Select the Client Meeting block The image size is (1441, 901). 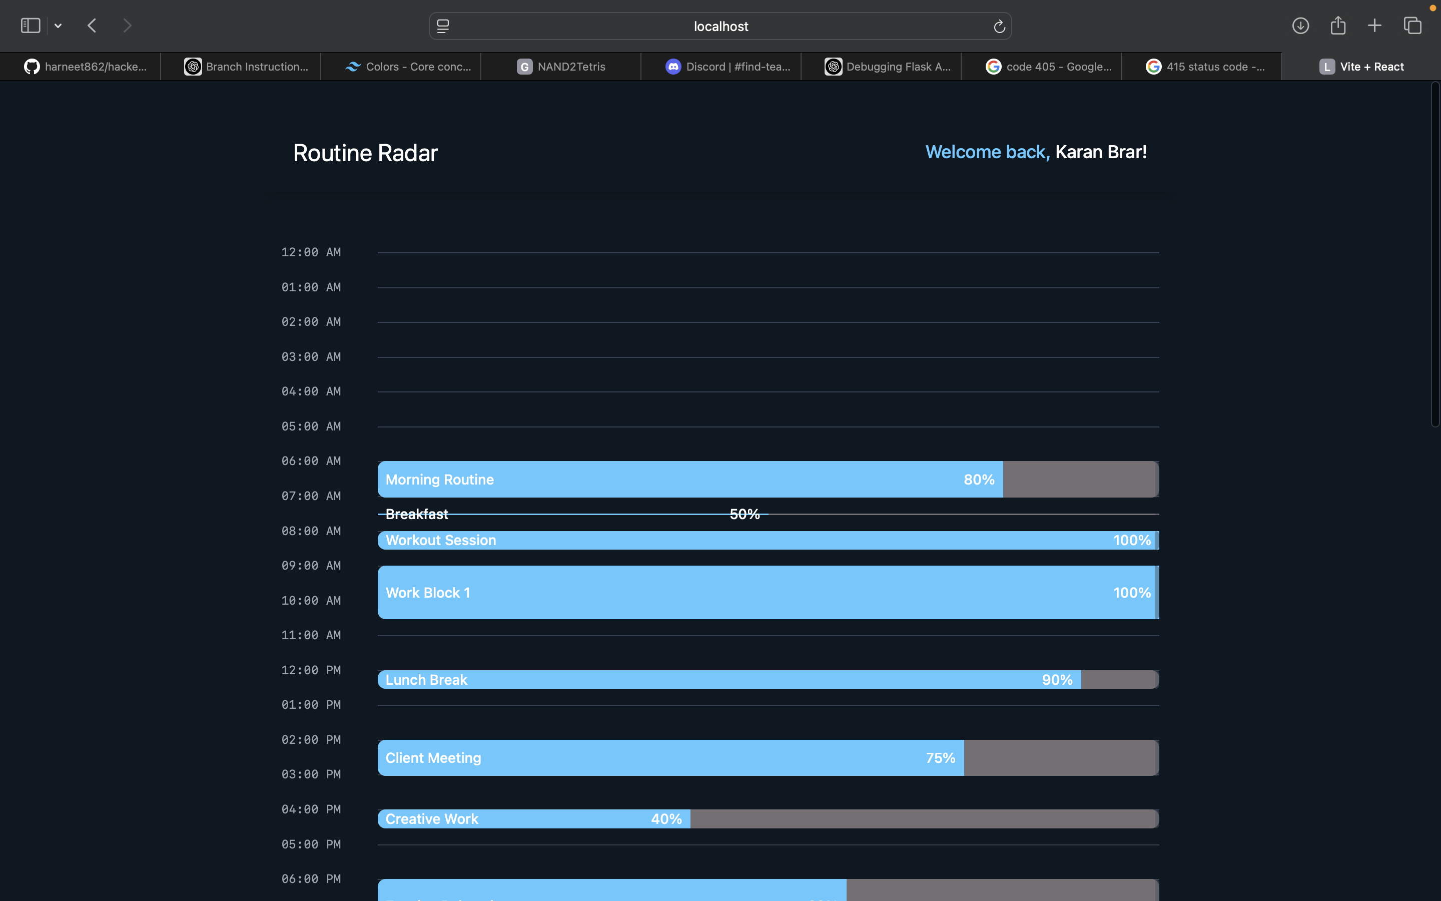coord(670,758)
